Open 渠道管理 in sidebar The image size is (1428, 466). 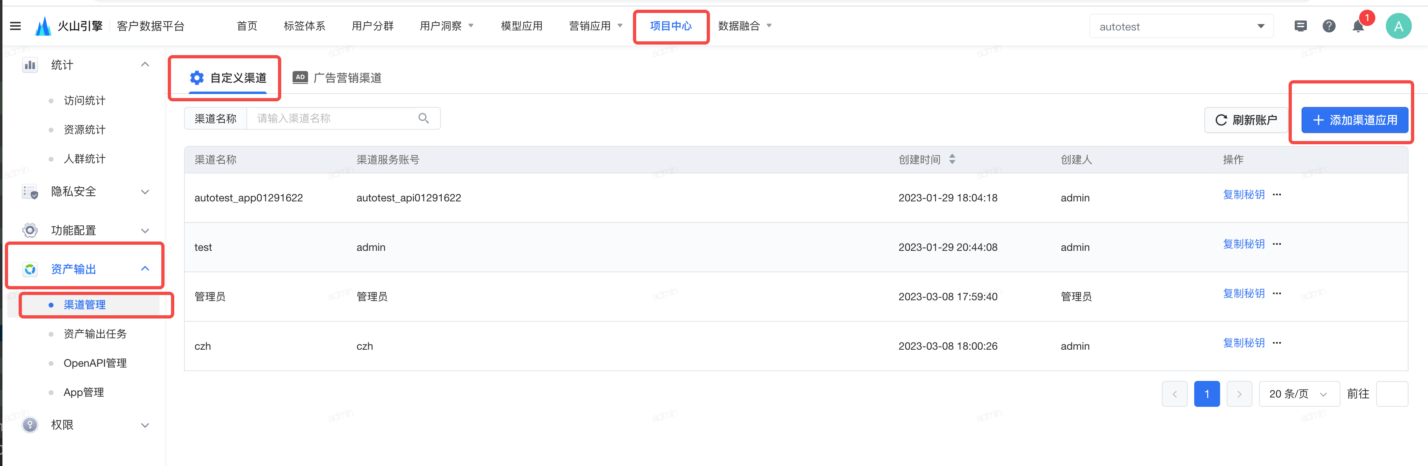pyautogui.click(x=84, y=305)
